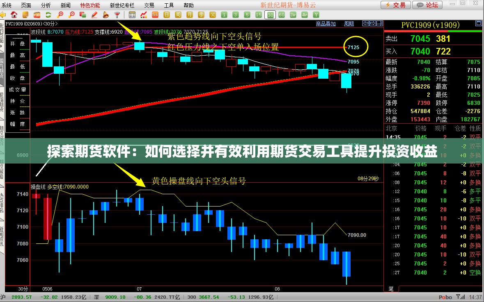The height and width of the screenshot is (302, 484).
Task: Switch to 2hr chart period
Action: click(293, 15)
